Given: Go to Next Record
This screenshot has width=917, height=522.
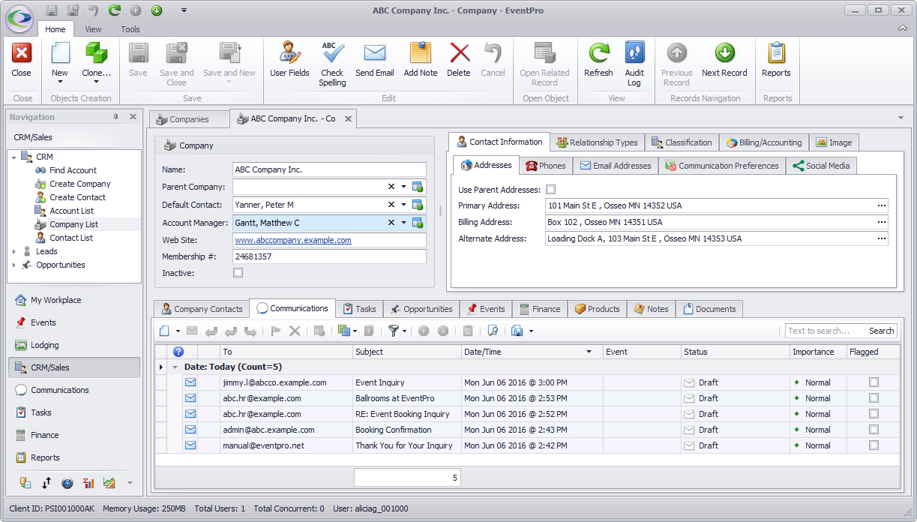Looking at the screenshot, I should coord(724,60).
